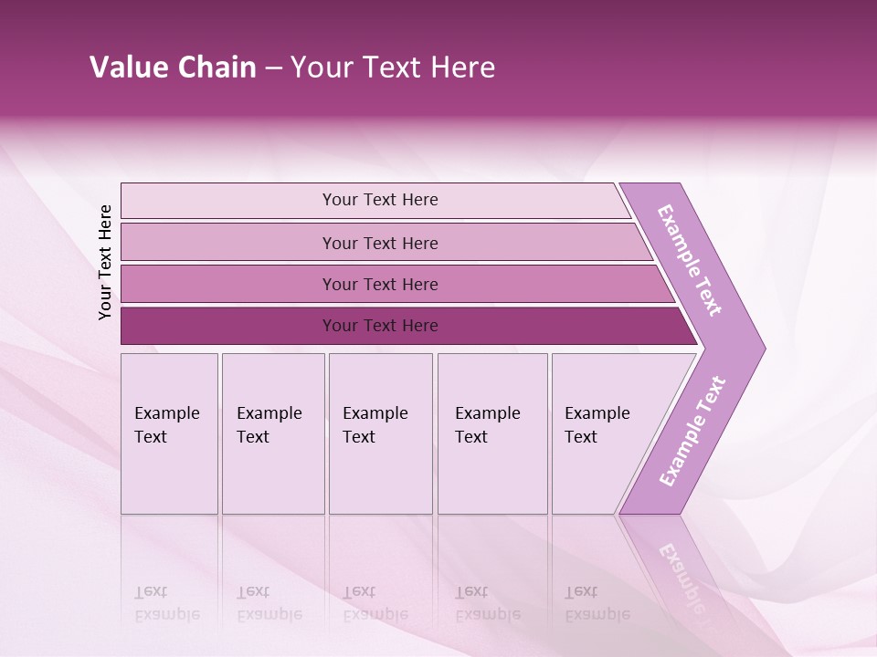Click the bold "Value Chain" title text
877x657 pixels.
tap(173, 68)
